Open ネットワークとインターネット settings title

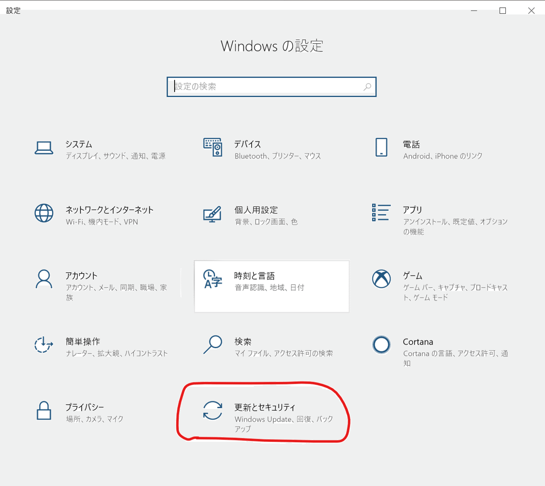click(109, 210)
